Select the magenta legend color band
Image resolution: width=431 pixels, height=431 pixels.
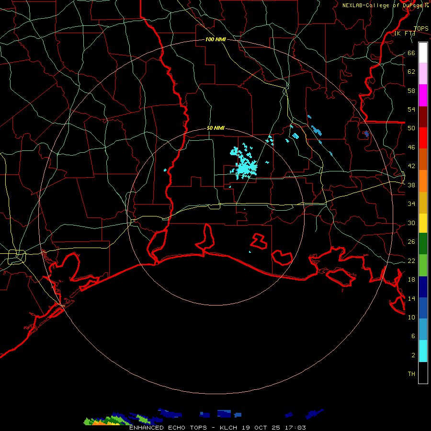pos(423,95)
